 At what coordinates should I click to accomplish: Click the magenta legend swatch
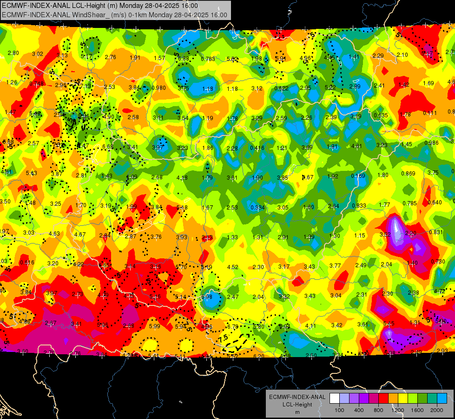tap(374, 399)
